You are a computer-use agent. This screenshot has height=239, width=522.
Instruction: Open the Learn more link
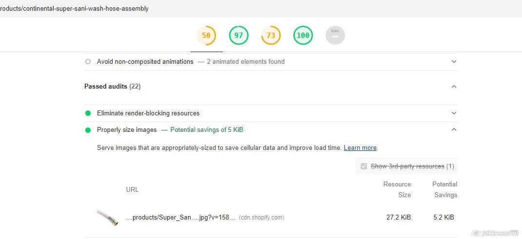pyautogui.click(x=360, y=148)
